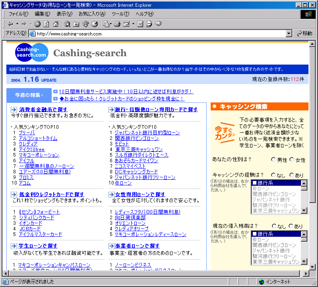This screenshot has height=287, width=318.
Task: Click the Cashing-search.com round logo
Action: click(x=32, y=53)
